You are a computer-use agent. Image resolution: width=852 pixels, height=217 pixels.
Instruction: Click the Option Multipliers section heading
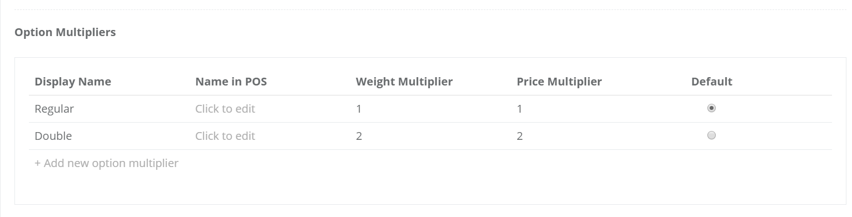pyautogui.click(x=65, y=32)
